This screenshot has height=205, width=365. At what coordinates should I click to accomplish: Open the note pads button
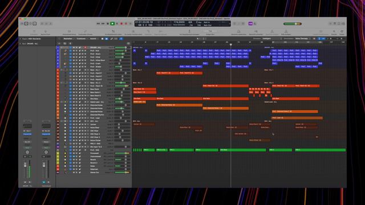(335, 24)
